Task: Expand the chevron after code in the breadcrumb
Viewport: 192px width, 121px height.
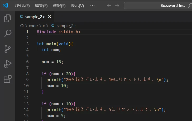Action: [x=40, y=26]
